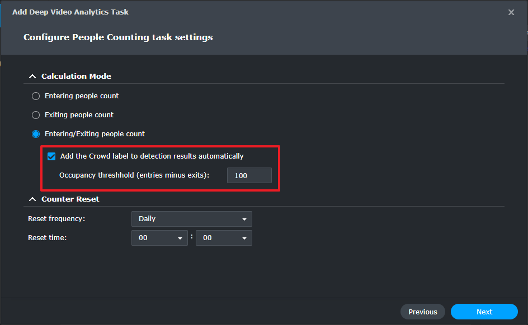This screenshot has height=325, width=528.
Task: Choose Entering/Exiting people count mode
Action: coord(35,134)
